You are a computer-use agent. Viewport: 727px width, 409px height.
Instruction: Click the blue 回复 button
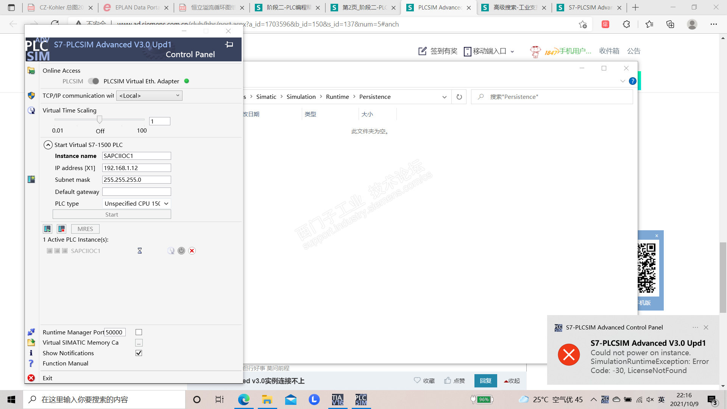tap(485, 381)
